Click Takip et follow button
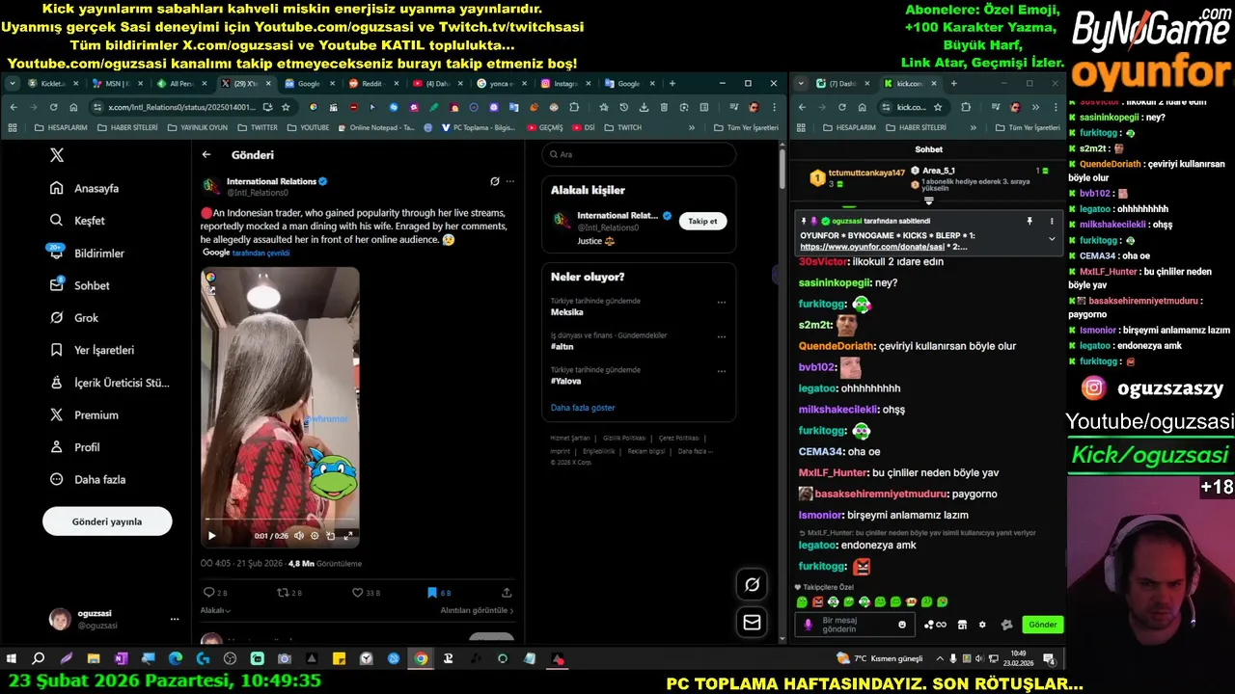 tap(702, 221)
